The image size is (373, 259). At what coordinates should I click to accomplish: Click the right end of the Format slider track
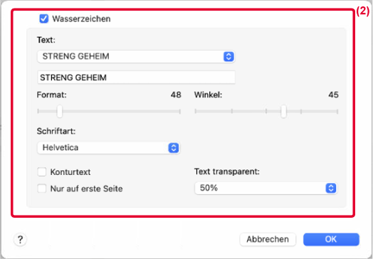point(180,111)
